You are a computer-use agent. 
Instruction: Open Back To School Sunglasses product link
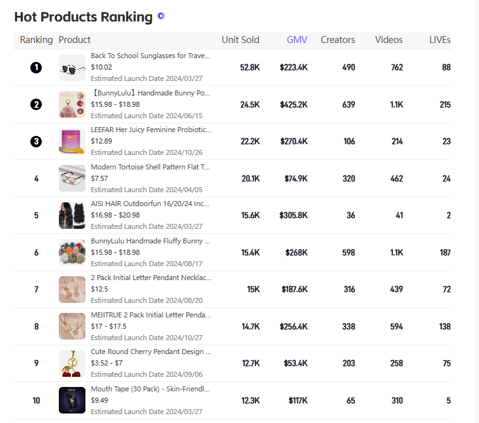coord(151,56)
